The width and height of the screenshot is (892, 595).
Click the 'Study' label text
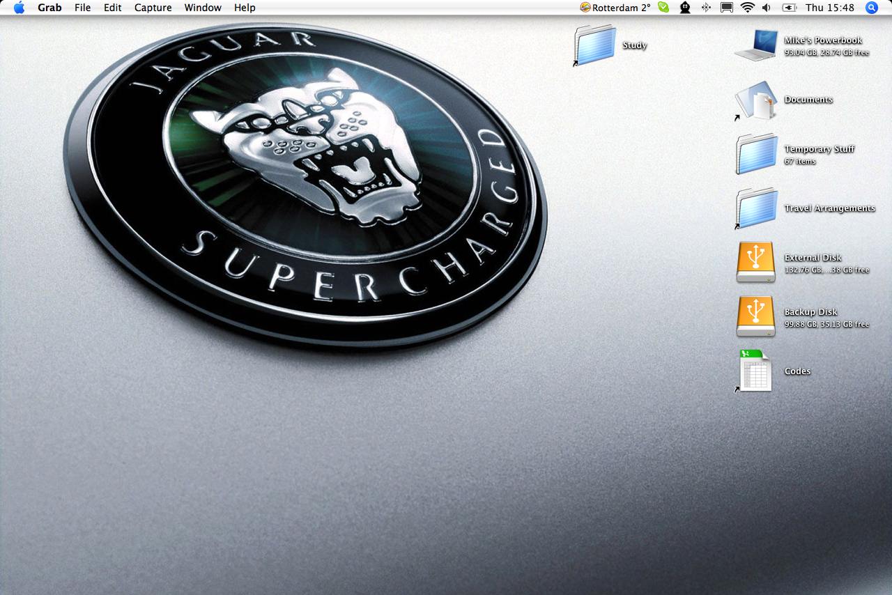(x=635, y=45)
